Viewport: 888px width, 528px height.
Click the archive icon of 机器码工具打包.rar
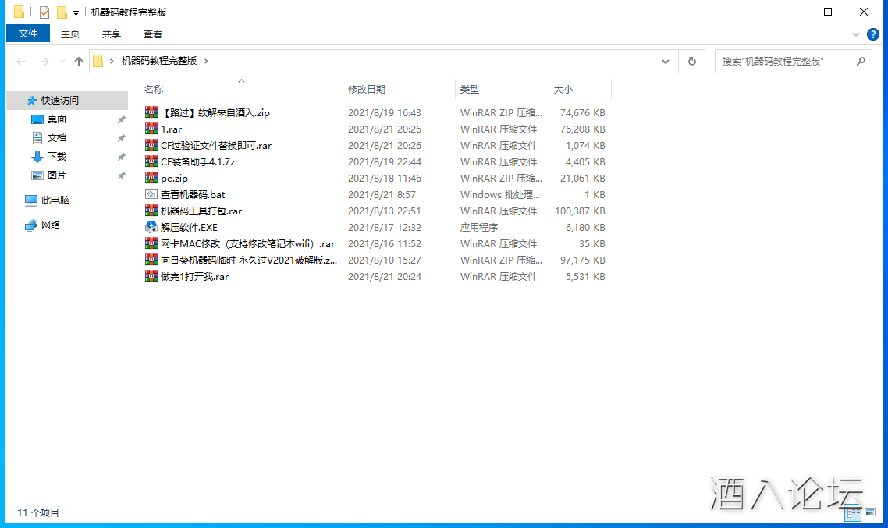click(151, 211)
